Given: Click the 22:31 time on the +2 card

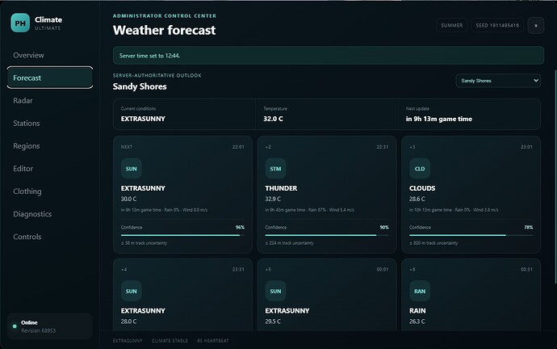Looking at the screenshot, I should click(382, 147).
